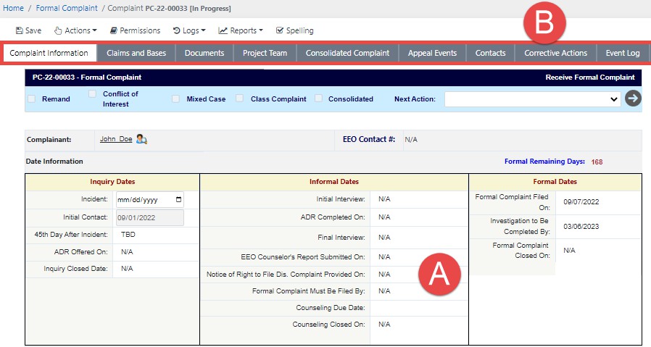Click the ADR Offered On label
Viewport: 651px width, 347px height.
(x=80, y=252)
